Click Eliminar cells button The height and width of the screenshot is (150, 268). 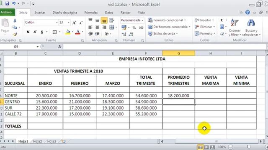pos(205,27)
